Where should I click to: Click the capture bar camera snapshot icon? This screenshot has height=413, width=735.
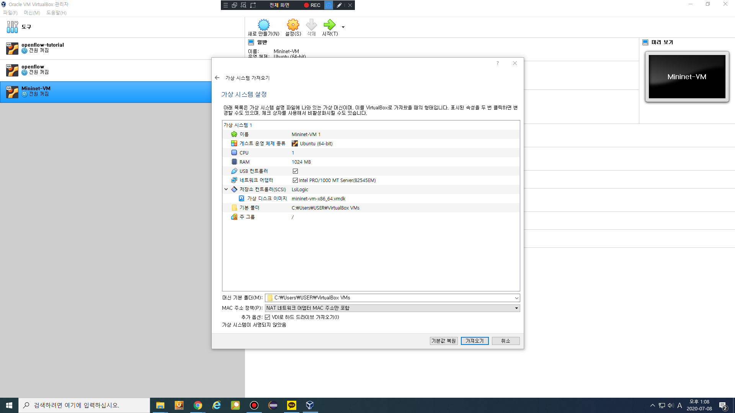pyautogui.click(x=328, y=5)
